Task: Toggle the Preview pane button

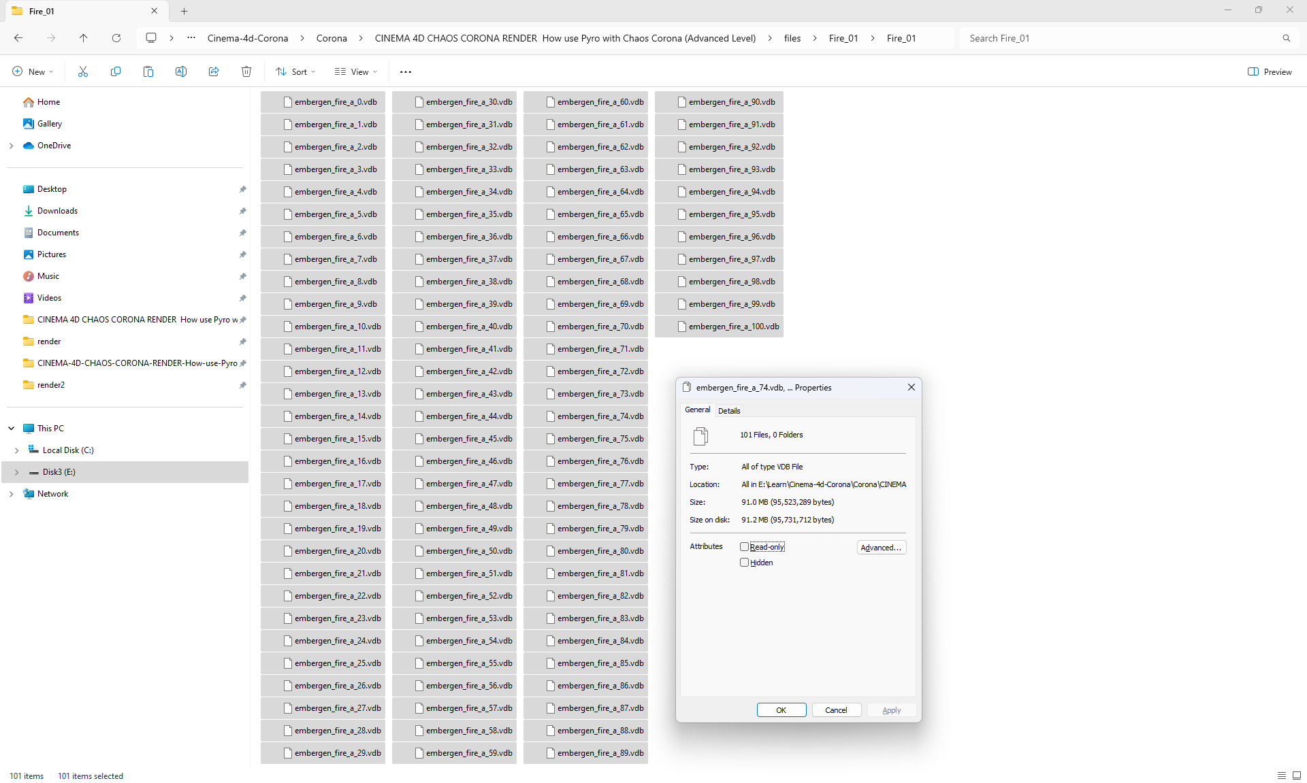Action: point(1270,71)
